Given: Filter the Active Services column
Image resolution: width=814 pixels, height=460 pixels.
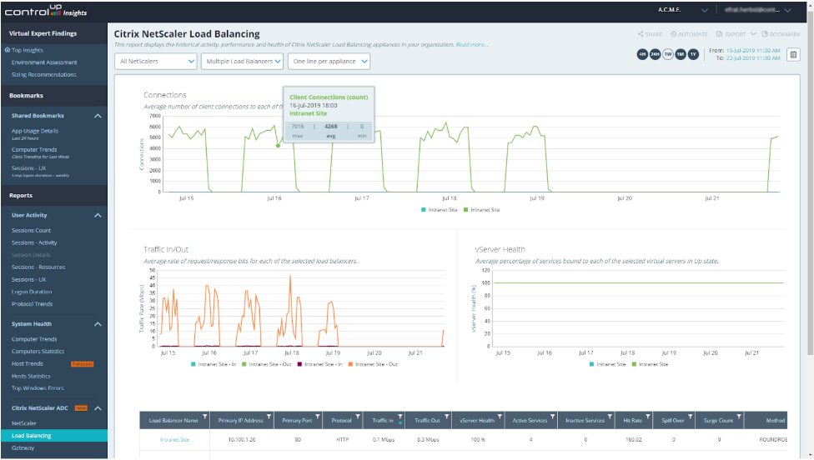Looking at the screenshot, I should coord(553,417).
